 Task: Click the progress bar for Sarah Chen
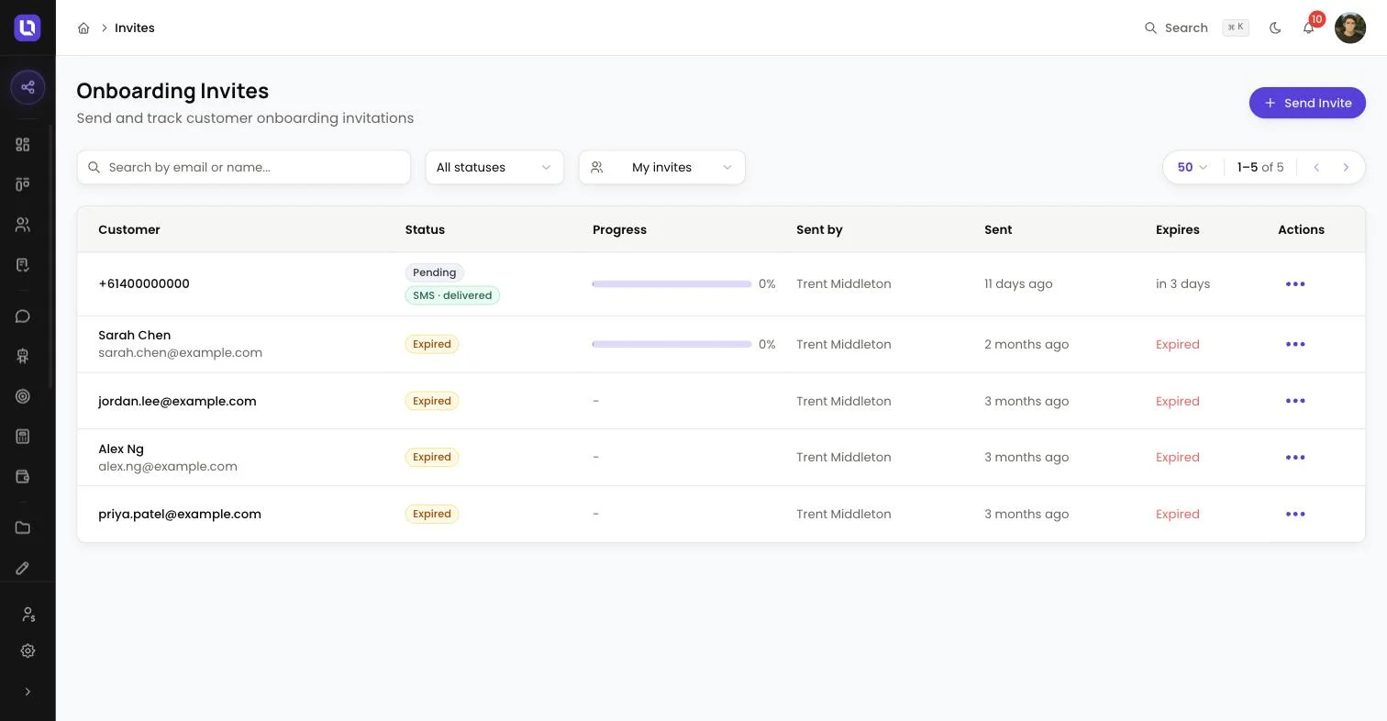(671, 345)
